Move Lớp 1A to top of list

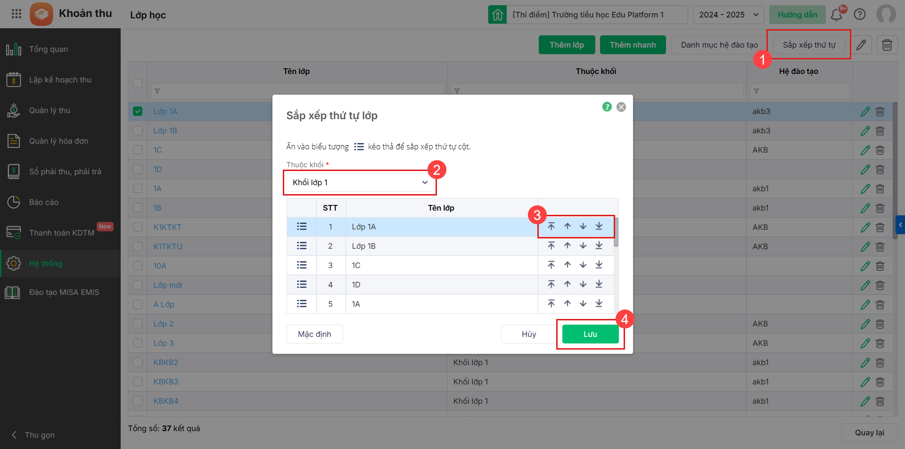coord(551,227)
